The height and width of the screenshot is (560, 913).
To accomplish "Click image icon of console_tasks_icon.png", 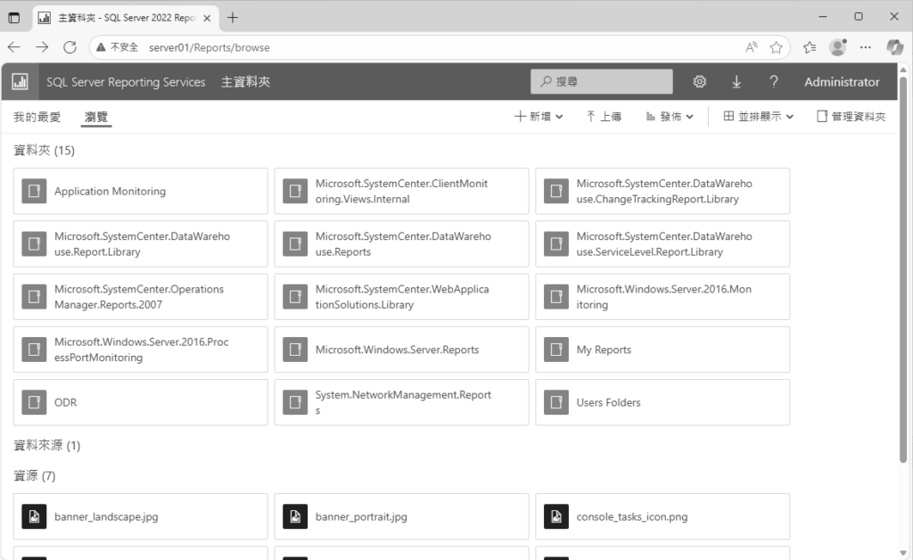I will click(555, 516).
